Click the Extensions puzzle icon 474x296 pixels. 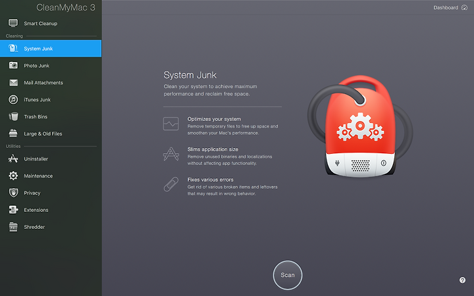[x=13, y=210]
